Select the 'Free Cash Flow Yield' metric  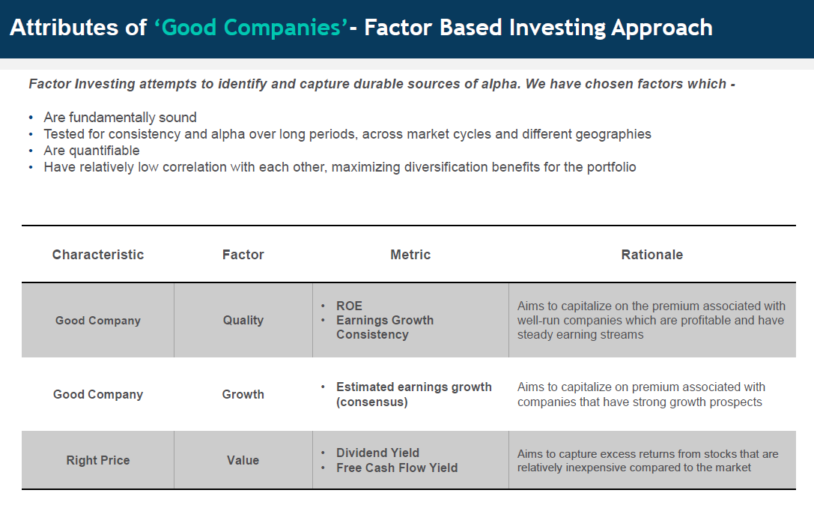click(x=397, y=468)
